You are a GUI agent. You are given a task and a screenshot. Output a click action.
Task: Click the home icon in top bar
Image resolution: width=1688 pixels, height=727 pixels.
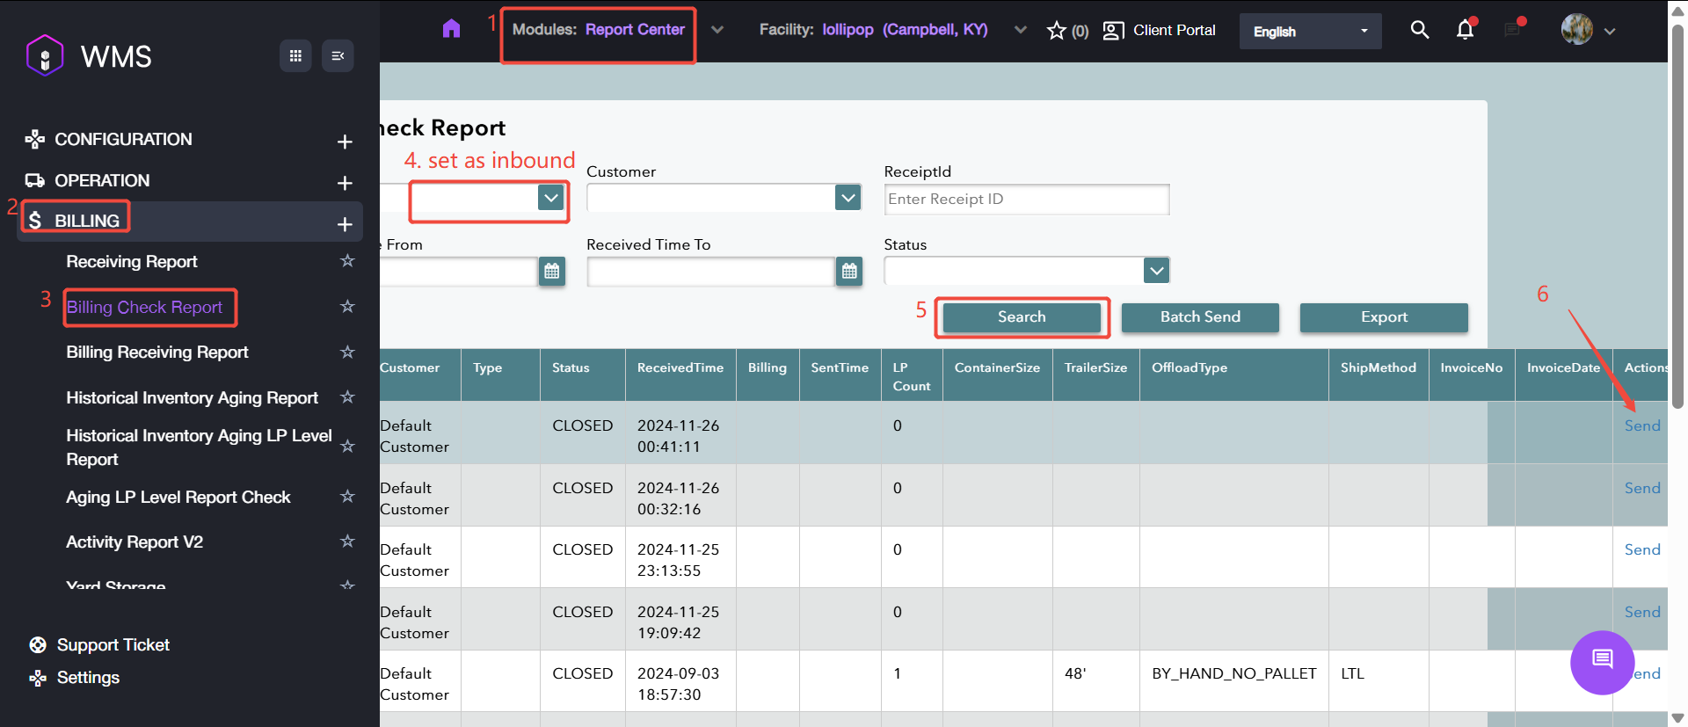tap(451, 29)
